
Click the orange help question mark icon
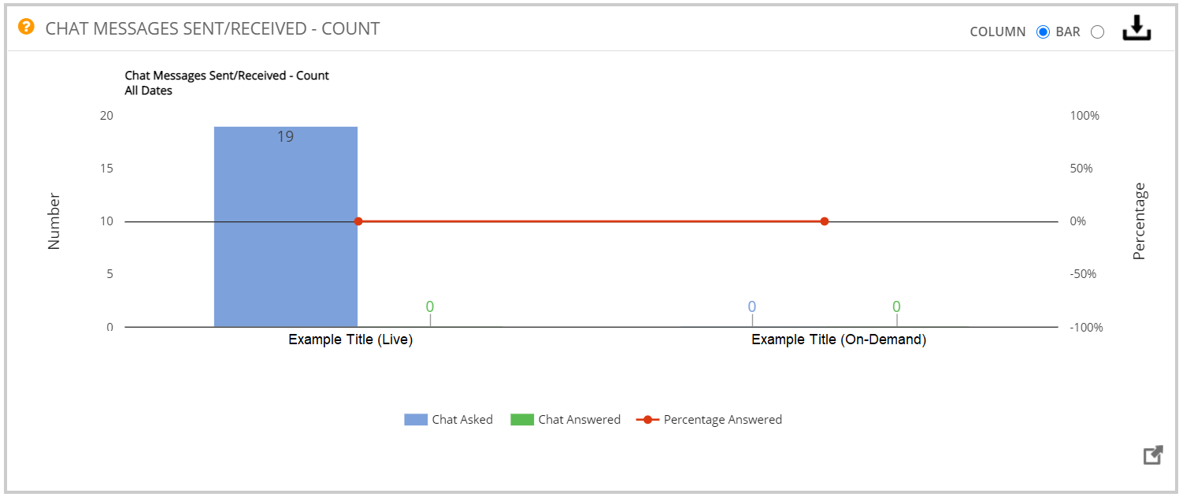pyautogui.click(x=27, y=28)
